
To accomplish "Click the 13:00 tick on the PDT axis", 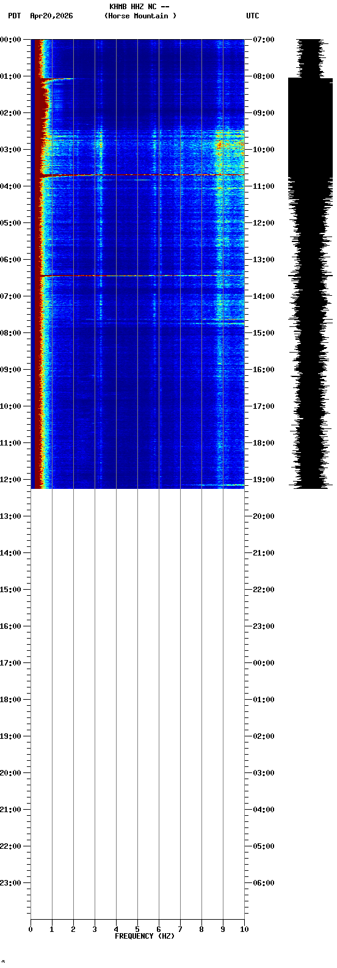I will point(11,516).
